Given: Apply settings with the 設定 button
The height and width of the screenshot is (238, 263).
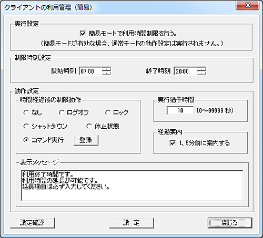Looking at the screenshot, I should click(131, 223).
